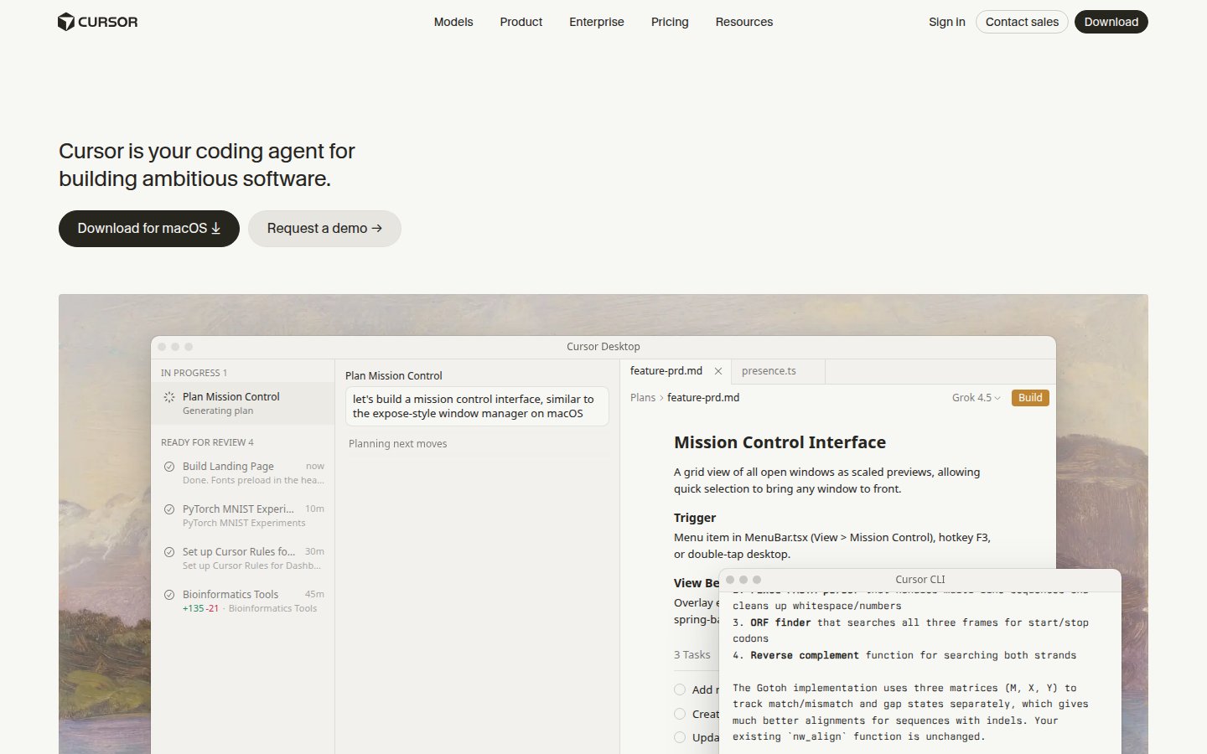Click the check icon beside PyTorch MNIST Experiments
The image size is (1207, 754).
point(169,509)
